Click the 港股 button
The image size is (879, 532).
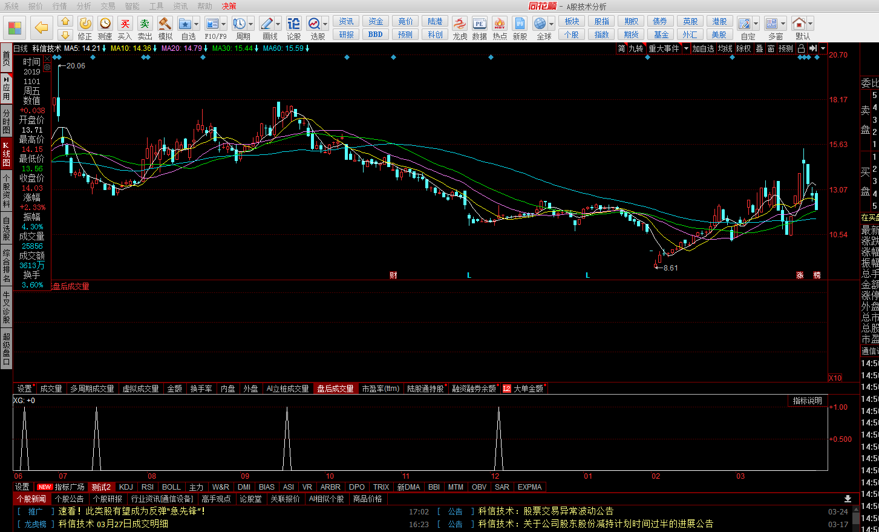[x=719, y=21]
